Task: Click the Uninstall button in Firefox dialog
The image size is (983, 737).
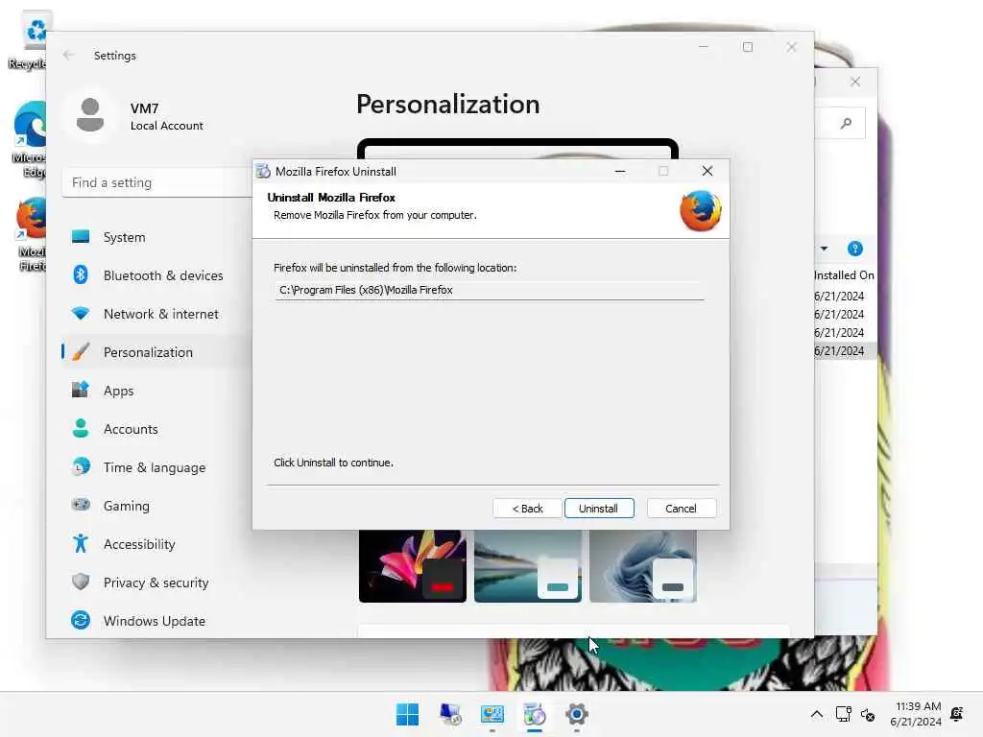Action: 599,509
